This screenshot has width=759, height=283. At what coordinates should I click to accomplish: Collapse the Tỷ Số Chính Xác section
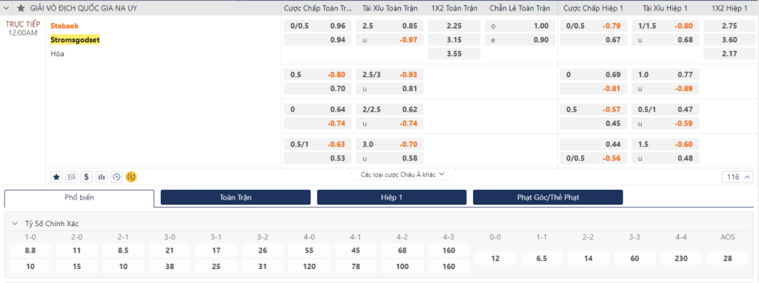point(15,224)
